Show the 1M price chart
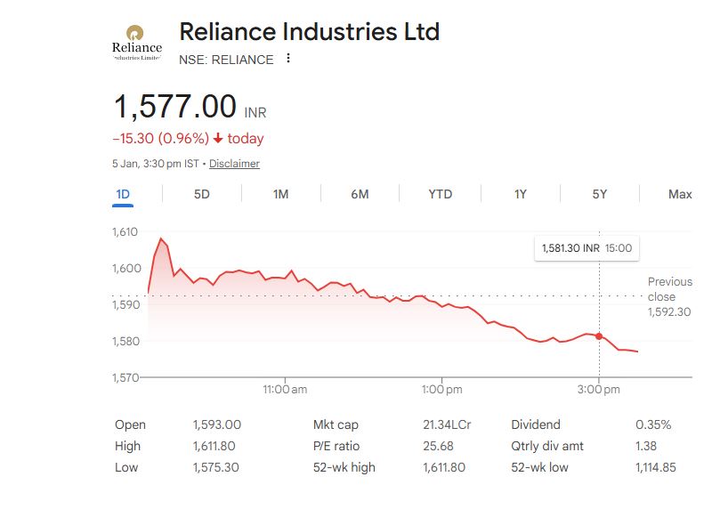 (280, 194)
